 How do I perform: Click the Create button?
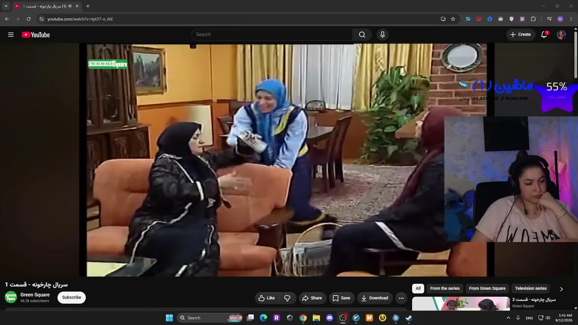(521, 35)
